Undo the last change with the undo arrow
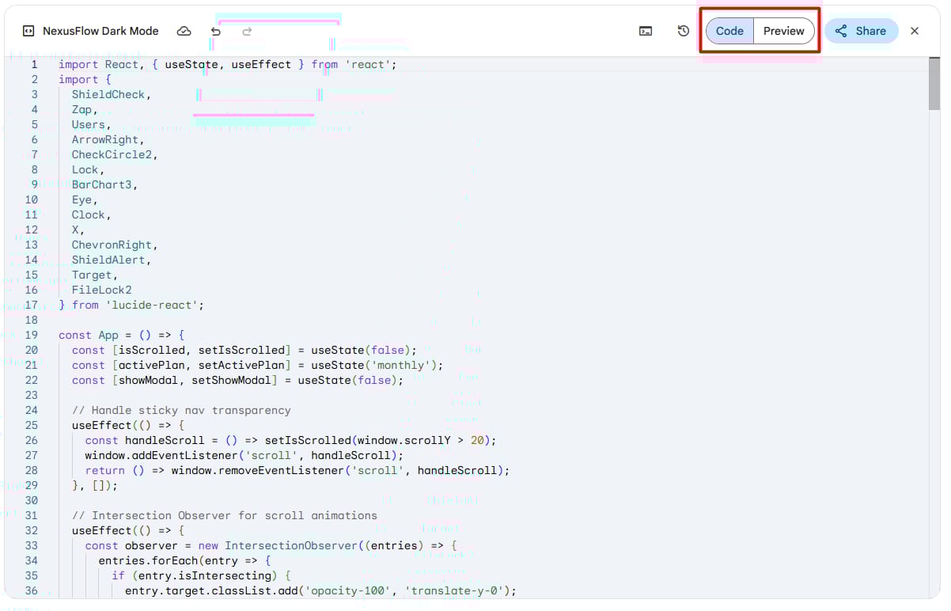 pyautogui.click(x=216, y=31)
